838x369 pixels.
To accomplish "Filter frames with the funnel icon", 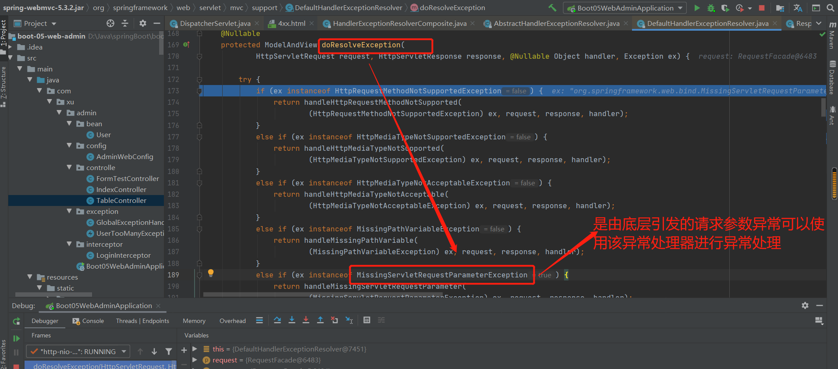I will (169, 351).
